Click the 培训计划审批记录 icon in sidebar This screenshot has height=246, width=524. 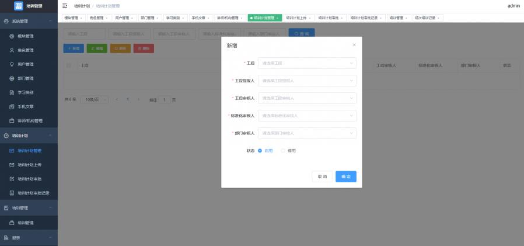12,193
